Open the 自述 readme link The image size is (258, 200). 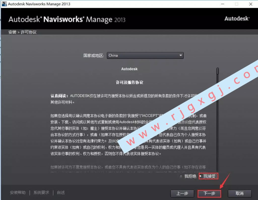61,192
